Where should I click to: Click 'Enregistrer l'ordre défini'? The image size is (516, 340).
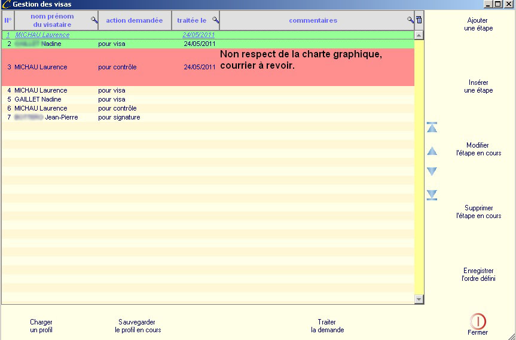point(478,275)
